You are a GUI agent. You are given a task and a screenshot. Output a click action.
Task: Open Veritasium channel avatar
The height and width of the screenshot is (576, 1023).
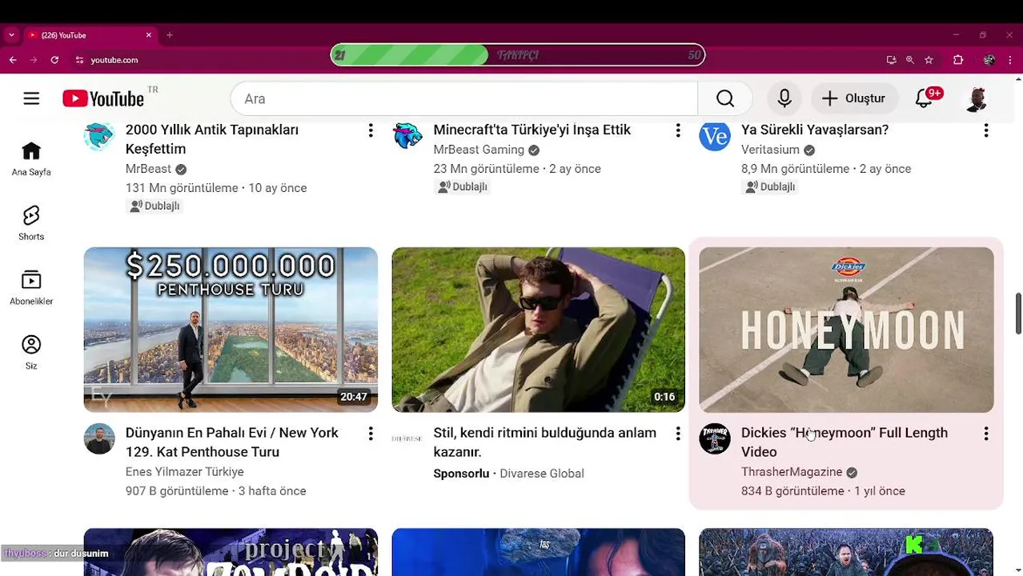[x=715, y=136]
